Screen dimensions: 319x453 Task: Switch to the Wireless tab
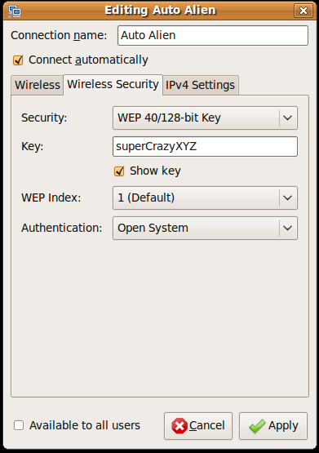[38, 85]
